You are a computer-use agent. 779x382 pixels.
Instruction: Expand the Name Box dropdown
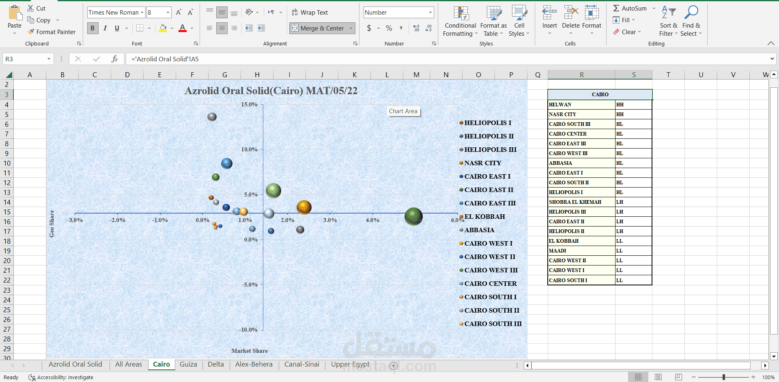click(49, 59)
